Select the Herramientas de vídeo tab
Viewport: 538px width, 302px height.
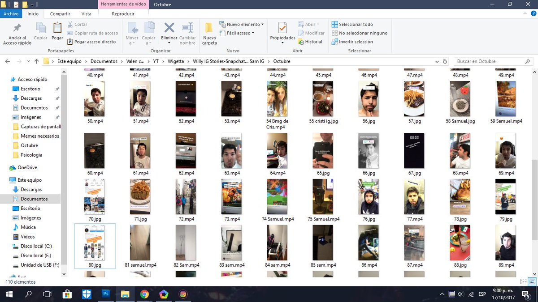tap(124, 4)
